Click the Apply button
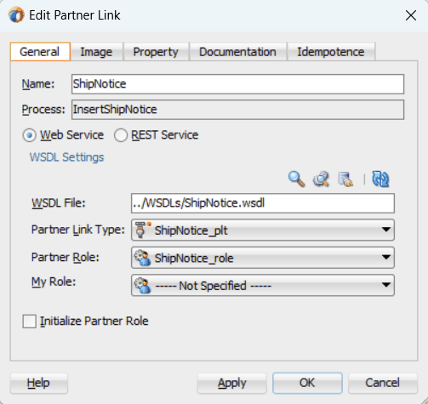Image resolution: width=428 pixels, height=404 pixels. [232, 383]
